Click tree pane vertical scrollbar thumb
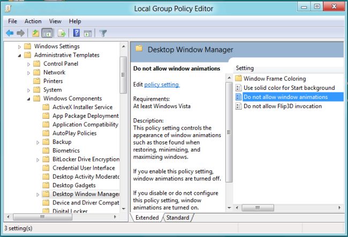This screenshot has width=348, height=237. click(x=123, y=75)
